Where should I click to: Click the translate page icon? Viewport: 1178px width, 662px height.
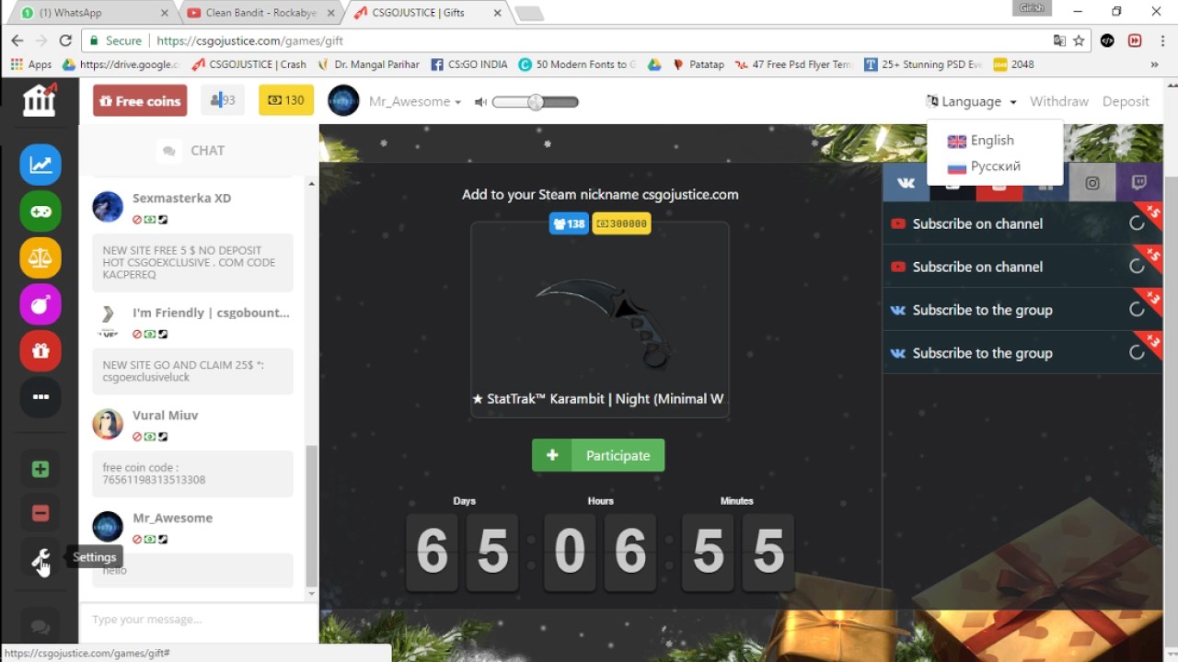[x=1059, y=40]
